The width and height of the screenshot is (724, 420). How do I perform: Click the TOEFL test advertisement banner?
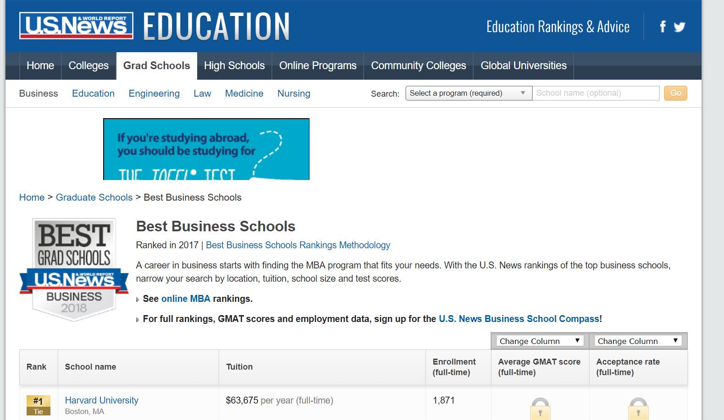pos(206,149)
